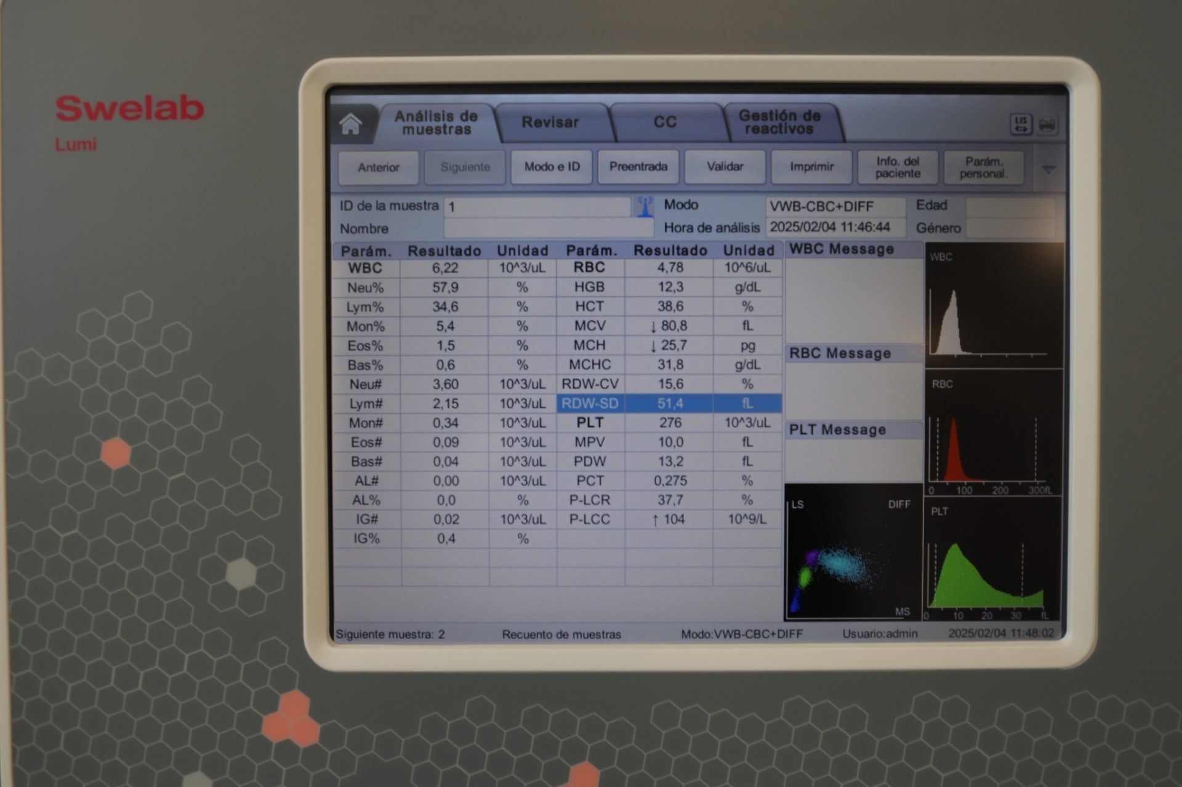Open the WBC histogram thumbnail
Screen dimensions: 1182x787
[x=994, y=305]
